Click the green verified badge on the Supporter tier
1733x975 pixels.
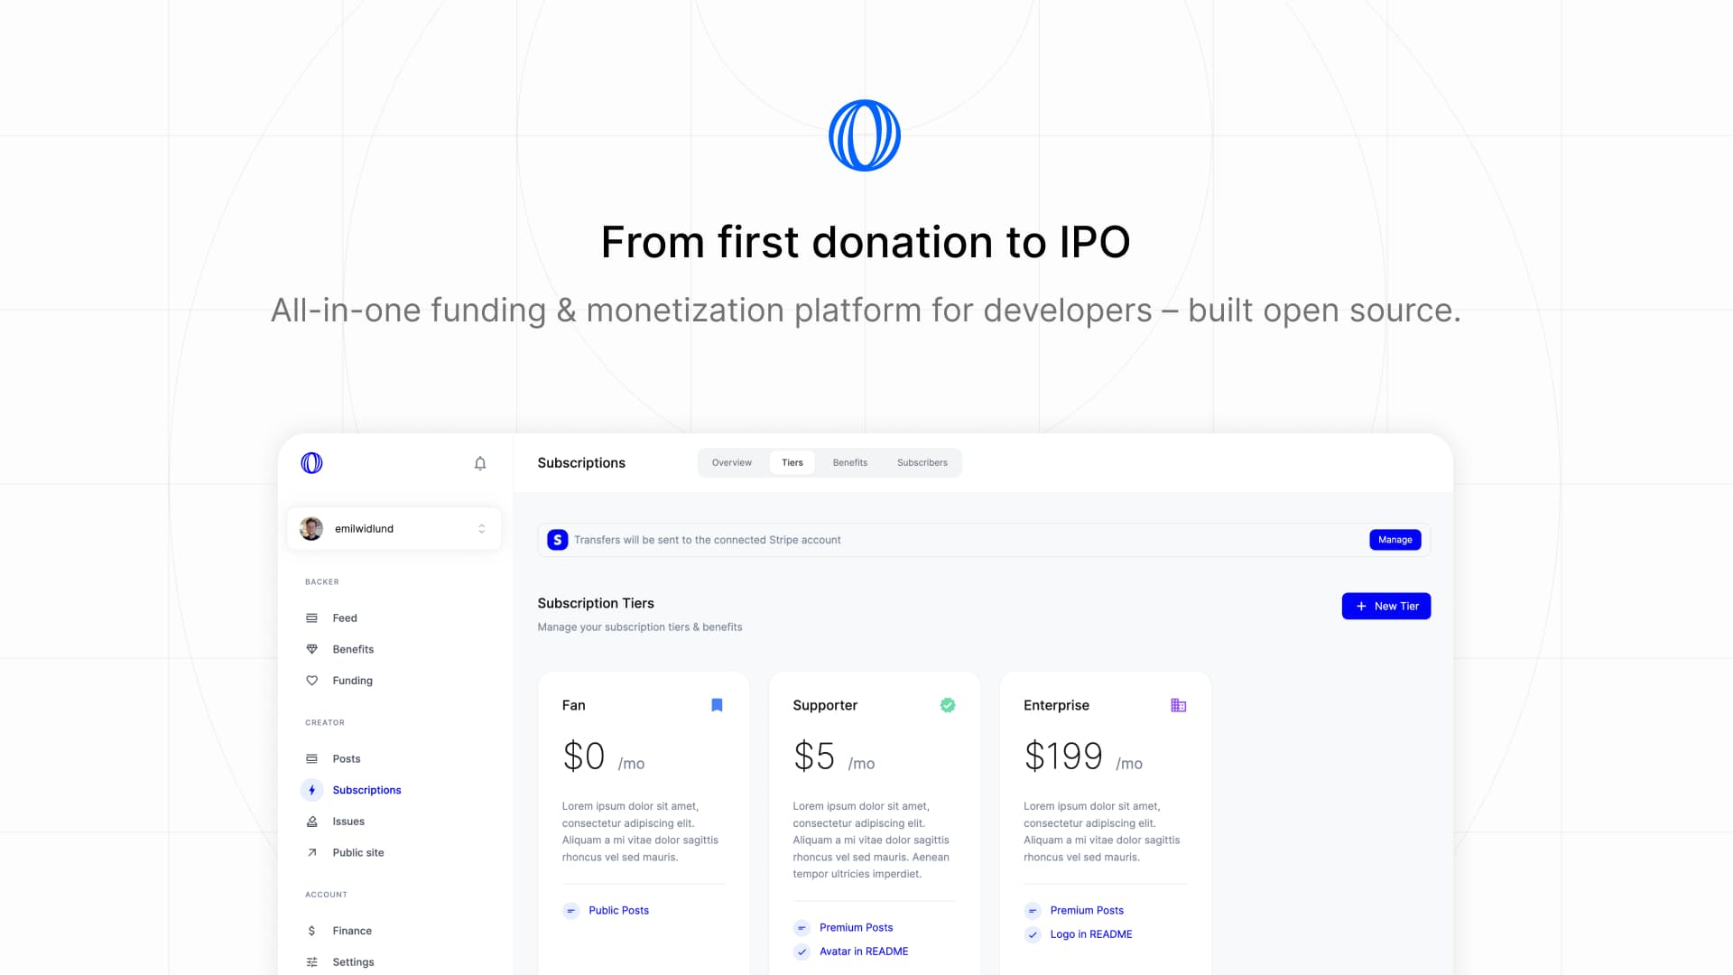pyautogui.click(x=948, y=705)
